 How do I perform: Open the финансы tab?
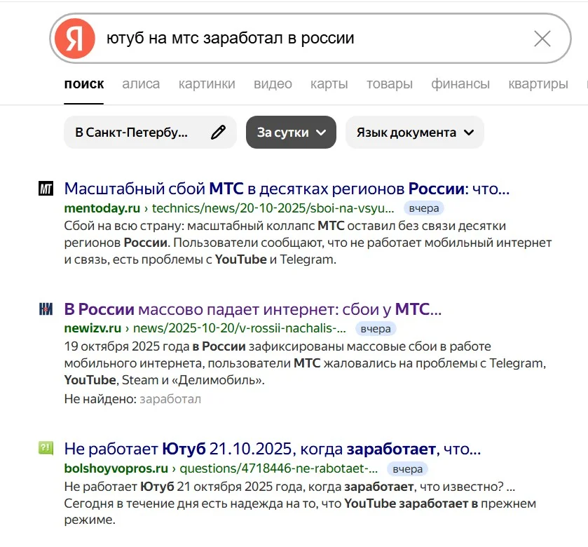[460, 84]
